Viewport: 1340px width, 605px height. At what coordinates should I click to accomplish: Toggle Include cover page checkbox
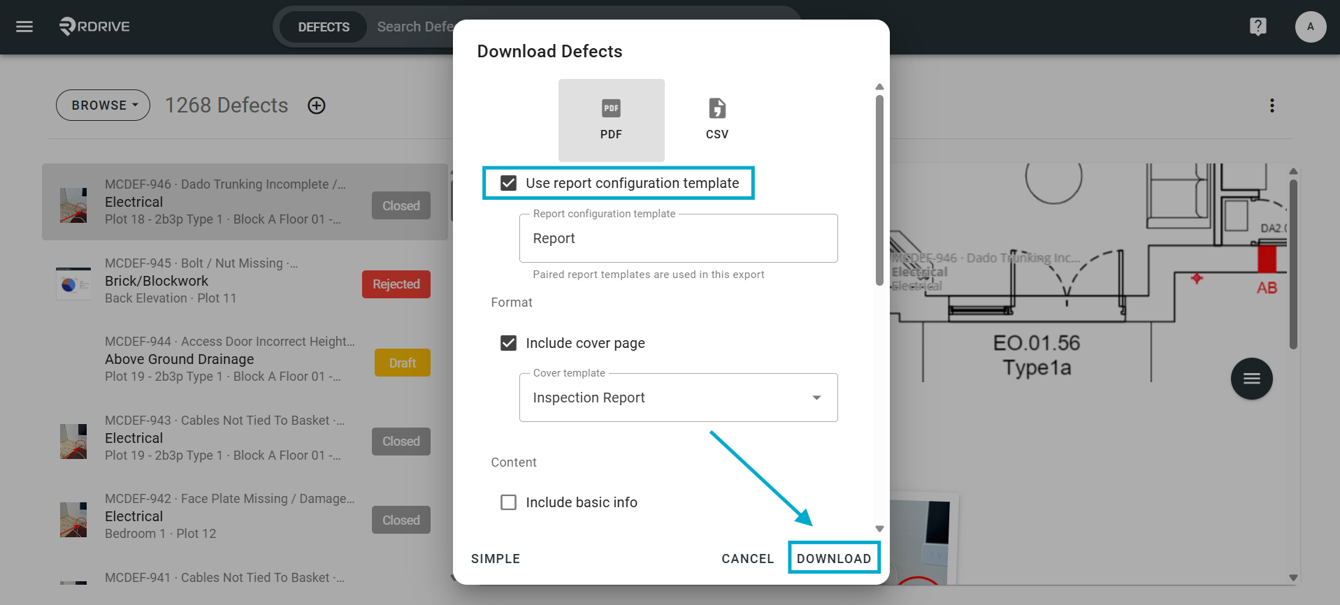pyautogui.click(x=509, y=343)
